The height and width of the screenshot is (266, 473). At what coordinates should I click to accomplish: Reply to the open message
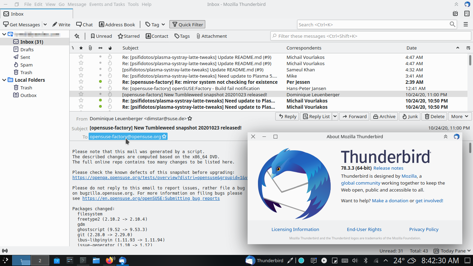pyautogui.click(x=287, y=116)
